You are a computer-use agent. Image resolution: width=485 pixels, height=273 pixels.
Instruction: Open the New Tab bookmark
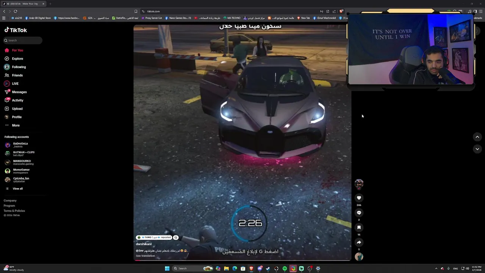(x=304, y=18)
